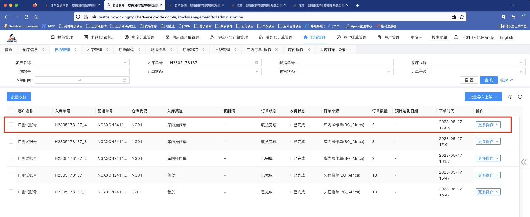Click the calendar icon in 下单时间 field
This screenshot has height=217, width=530.
124,80
